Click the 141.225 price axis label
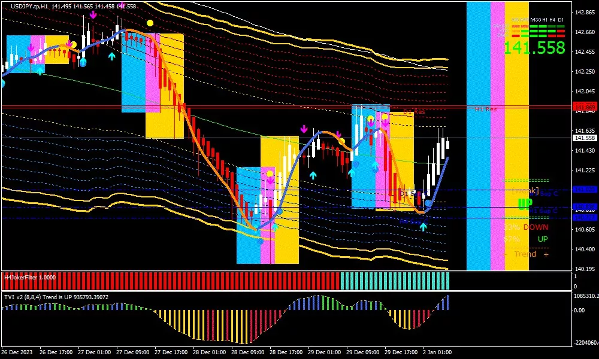 pos(585,171)
